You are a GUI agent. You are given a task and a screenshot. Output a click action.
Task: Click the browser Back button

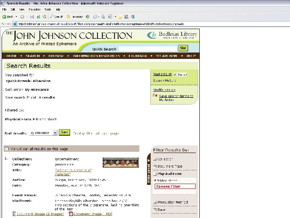click(8, 17)
